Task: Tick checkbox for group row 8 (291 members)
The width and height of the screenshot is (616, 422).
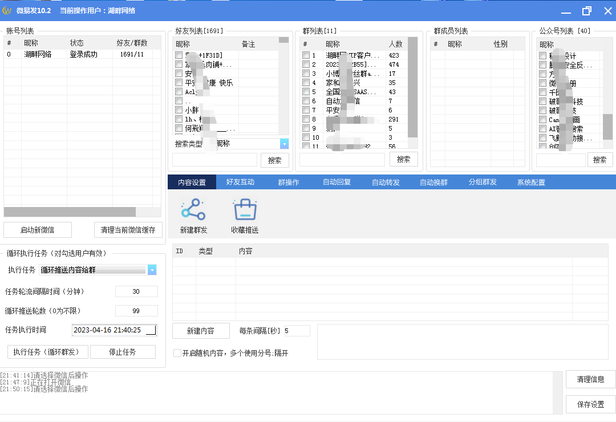Action: [306, 119]
